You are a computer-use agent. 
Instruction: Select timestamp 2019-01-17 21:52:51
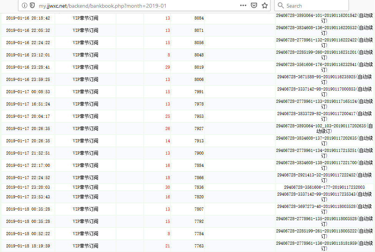[28, 153]
